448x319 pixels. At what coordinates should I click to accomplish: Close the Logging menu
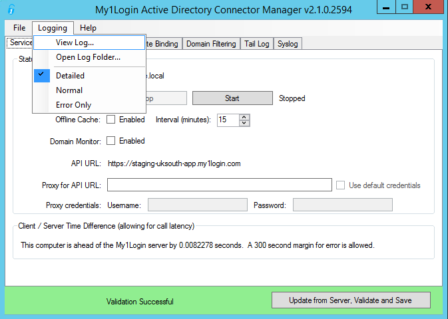(x=53, y=28)
